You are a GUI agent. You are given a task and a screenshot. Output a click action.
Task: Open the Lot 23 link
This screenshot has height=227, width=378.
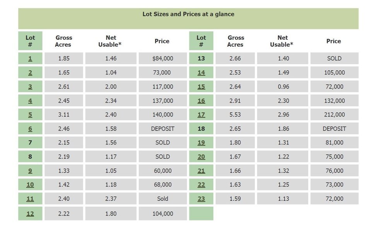[x=201, y=199]
